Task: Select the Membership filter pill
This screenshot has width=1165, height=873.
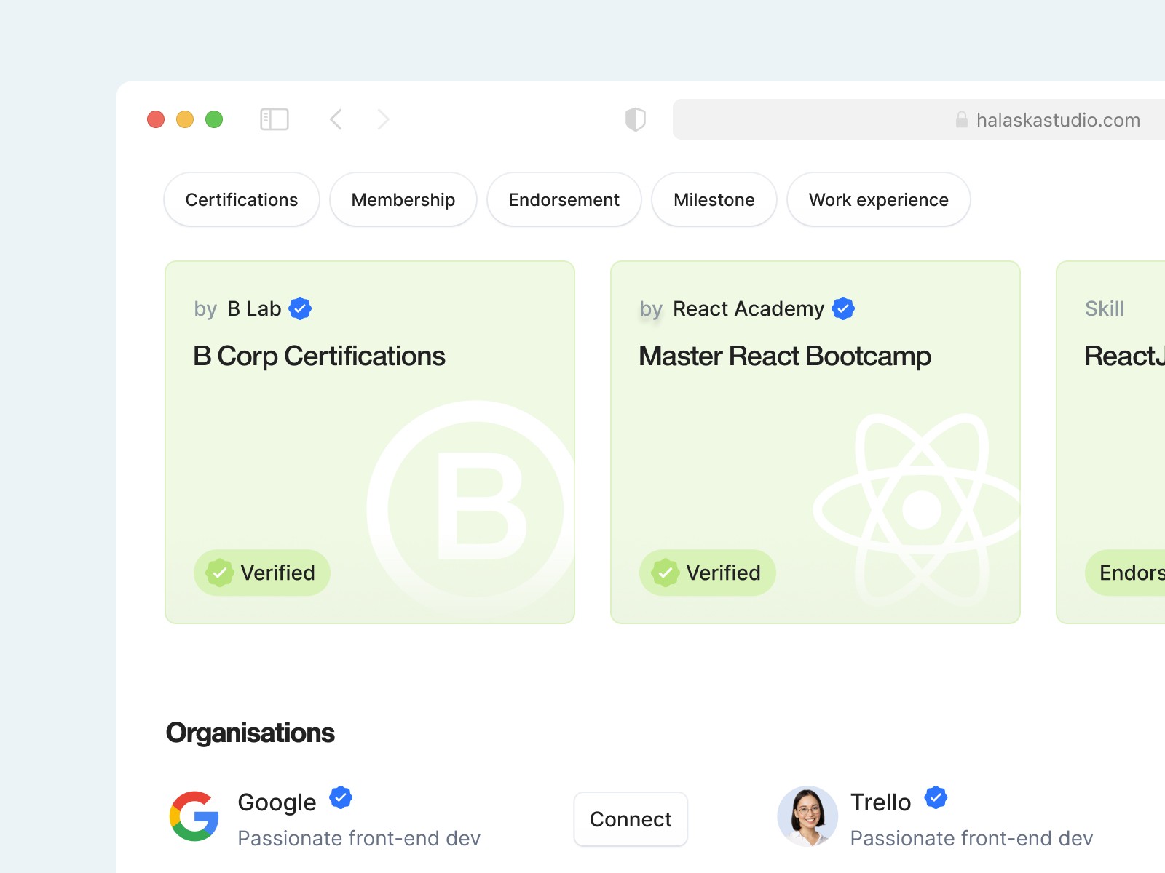Action: (x=403, y=199)
